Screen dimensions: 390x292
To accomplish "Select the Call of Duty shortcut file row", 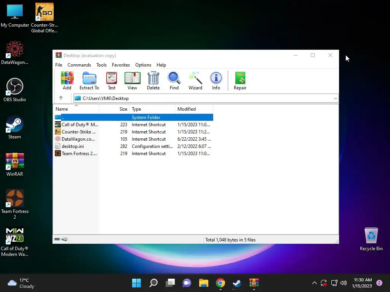I will pyautogui.click(x=134, y=125).
